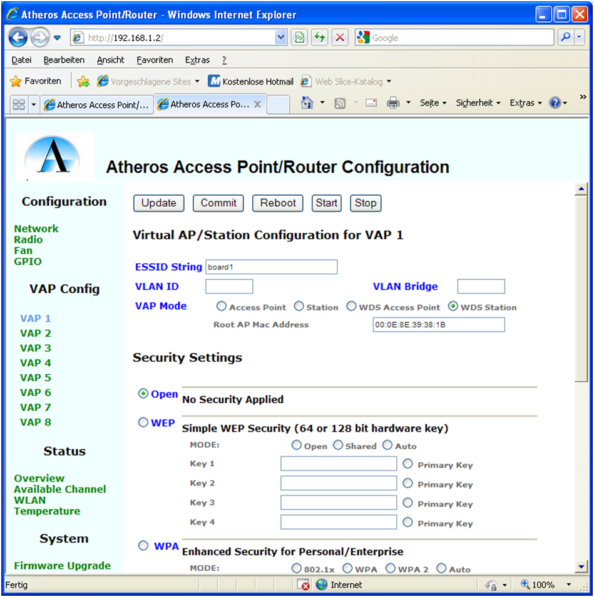Open the search provider dropdown arrow

(x=579, y=38)
